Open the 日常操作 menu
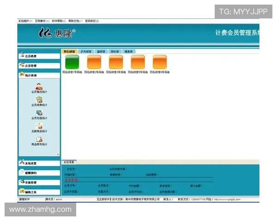The width and height of the screenshot is (277, 221). point(42,21)
